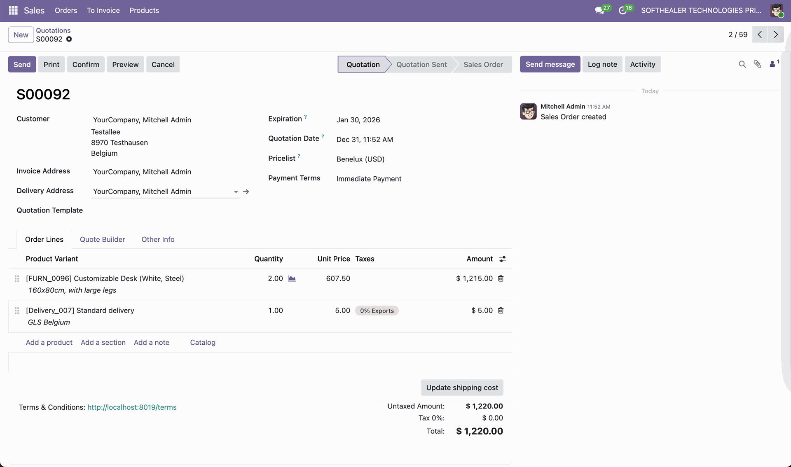Viewport: 791px width, 467px height.
Task: Open the activities clock icon with 16 badge
Action: (x=623, y=10)
